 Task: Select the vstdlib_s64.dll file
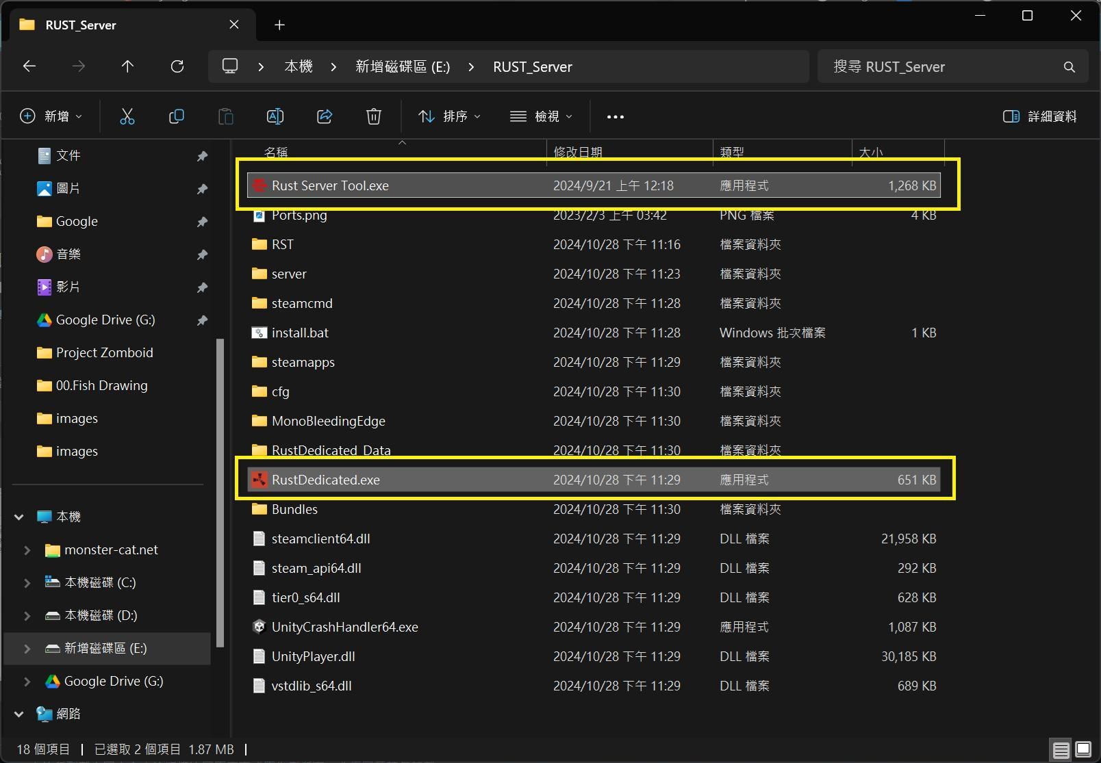tap(594, 686)
